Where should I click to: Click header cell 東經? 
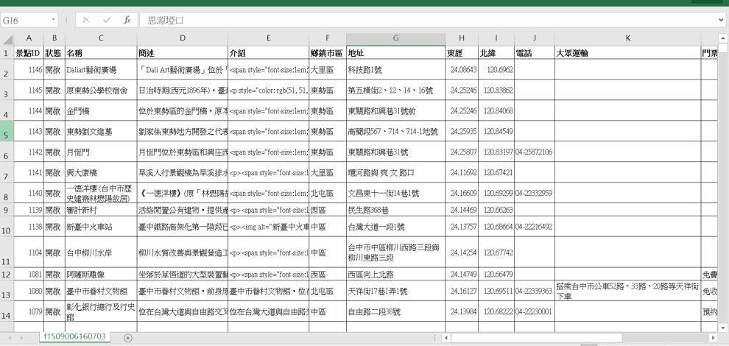[x=462, y=53]
